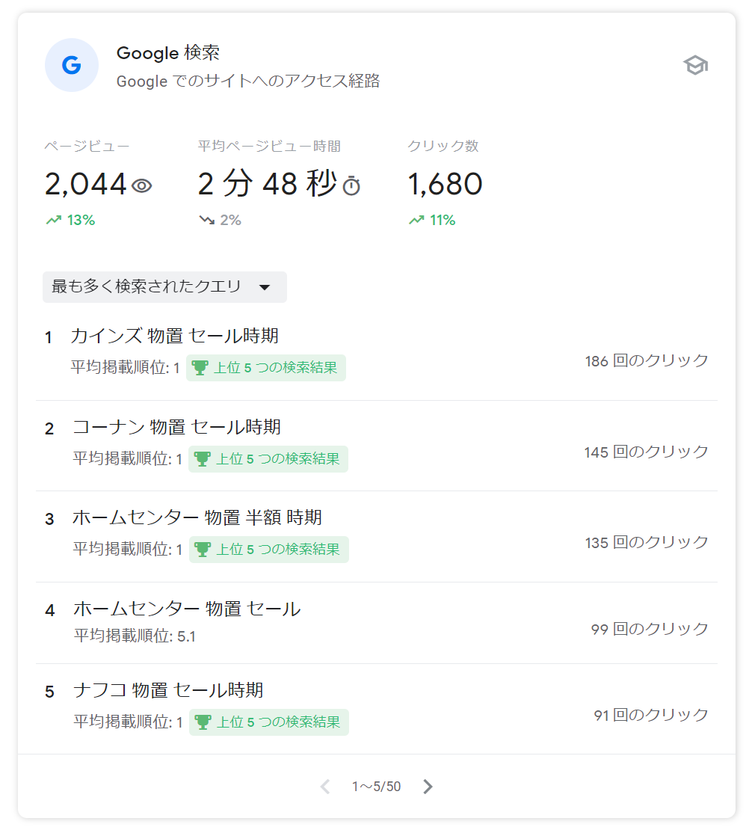The image size is (752, 830).
Task: Click the Google G logo icon
Action: (x=72, y=65)
